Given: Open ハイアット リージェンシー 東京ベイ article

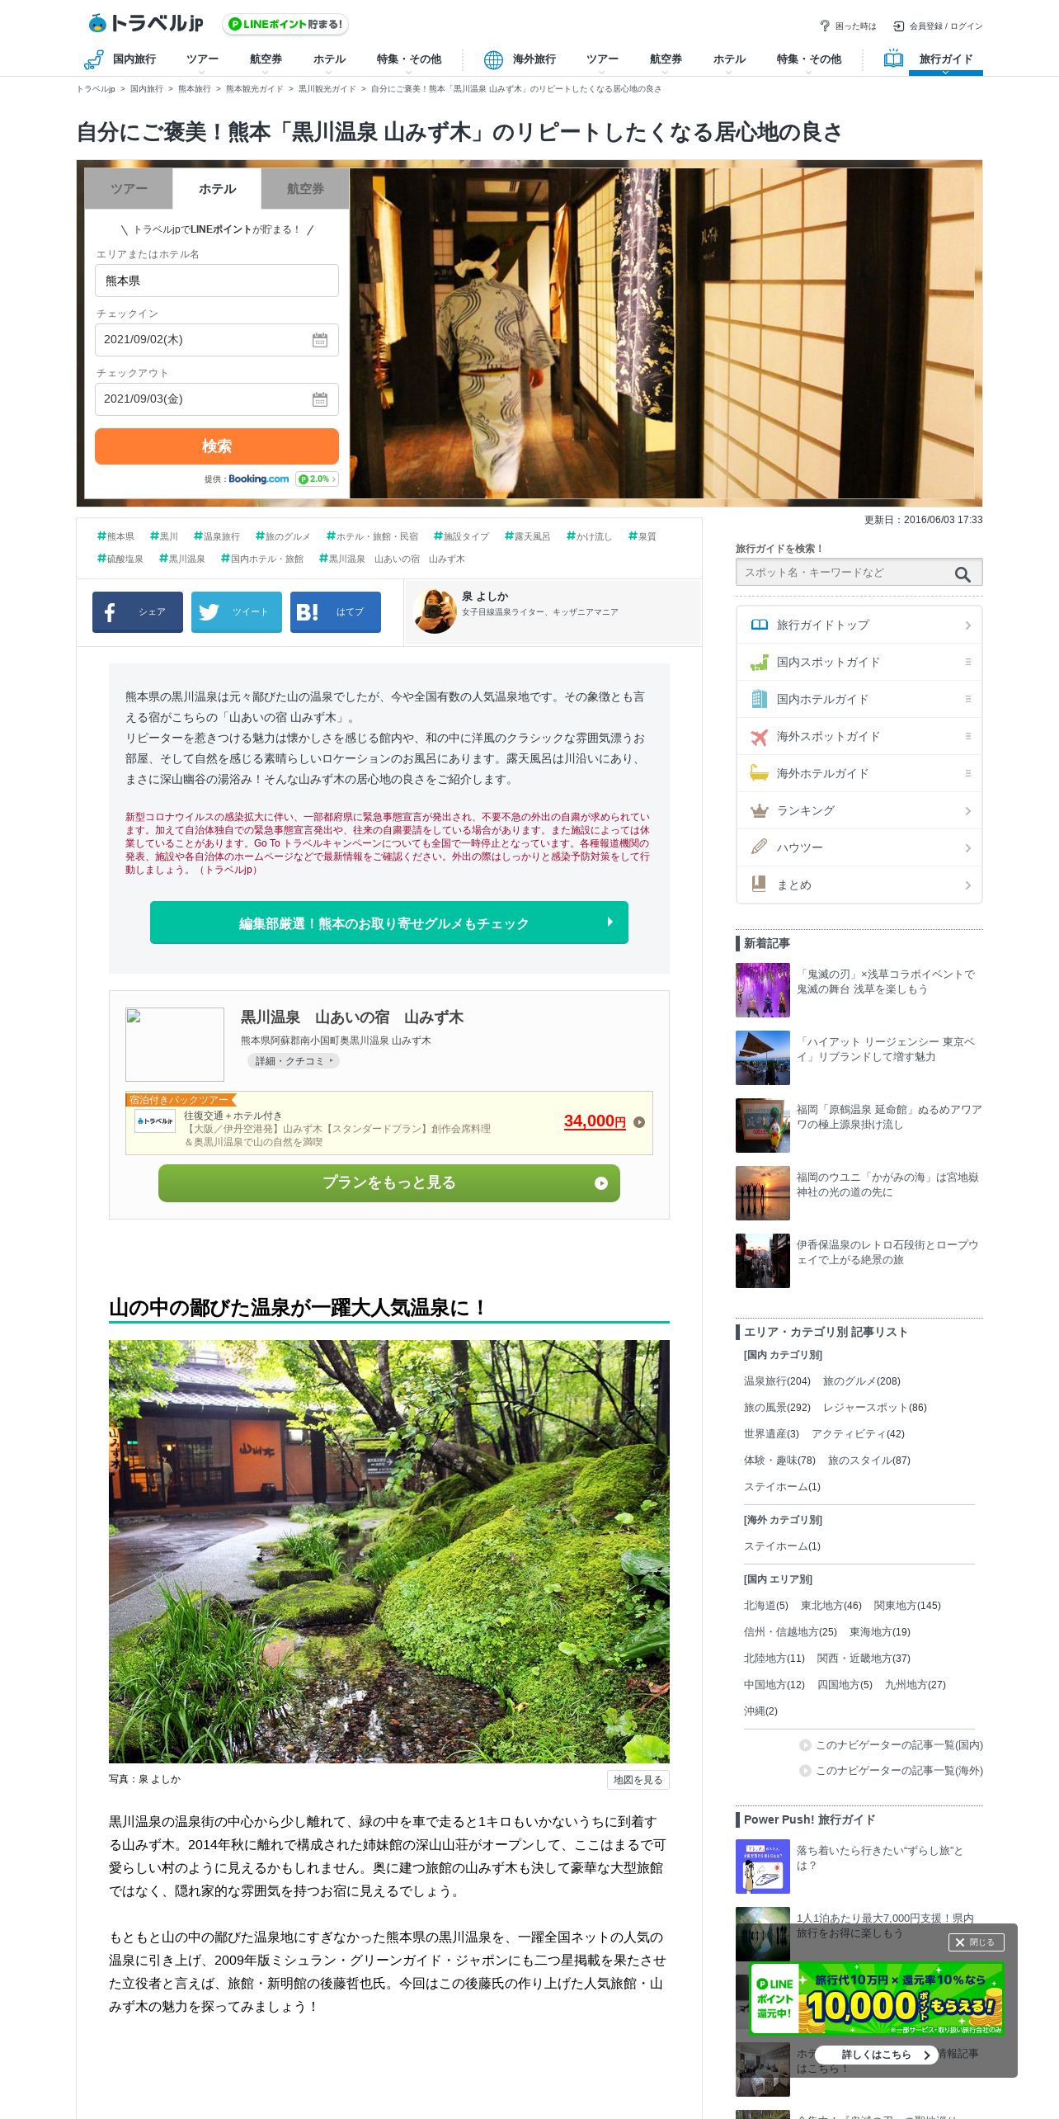Looking at the screenshot, I should click(x=859, y=1058).
